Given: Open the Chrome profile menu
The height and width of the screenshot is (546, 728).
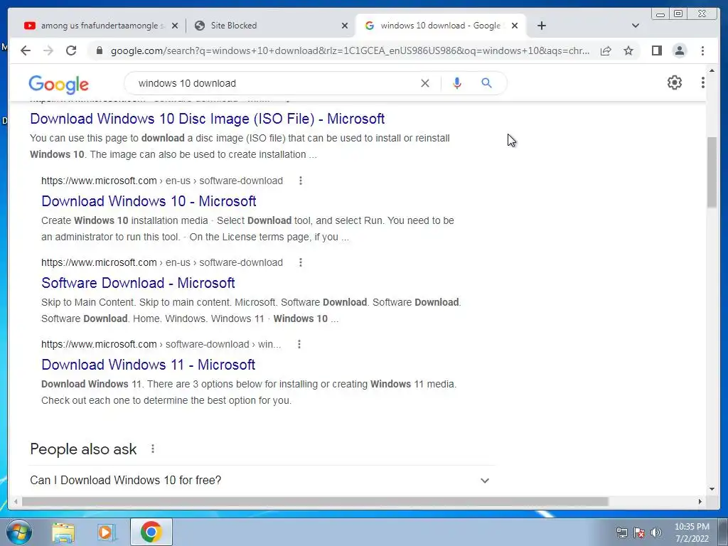Looking at the screenshot, I should point(679,50).
